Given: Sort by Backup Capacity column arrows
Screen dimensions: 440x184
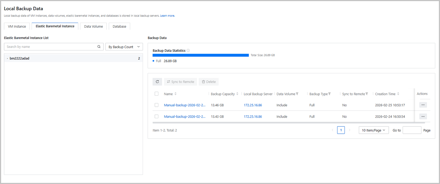Looking at the screenshot, I should click(238, 94).
